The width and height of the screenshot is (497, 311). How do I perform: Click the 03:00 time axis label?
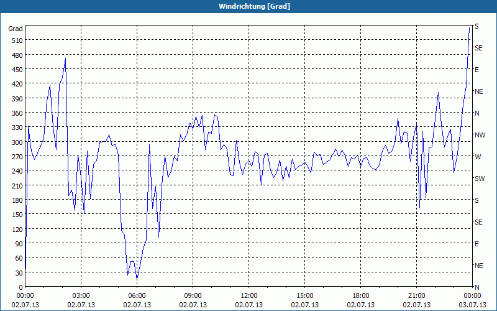[x=81, y=296]
